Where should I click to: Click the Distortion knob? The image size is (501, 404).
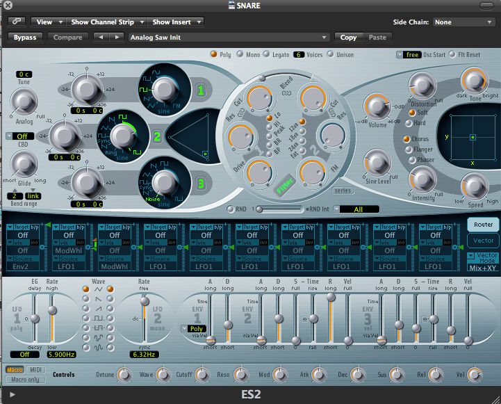point(422,86)
